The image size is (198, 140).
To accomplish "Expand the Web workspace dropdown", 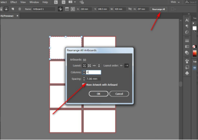I will [x=175, y=2].
